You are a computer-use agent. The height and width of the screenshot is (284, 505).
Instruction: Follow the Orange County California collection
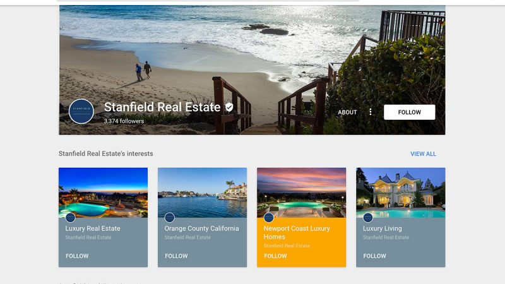(x=176, y=256)
